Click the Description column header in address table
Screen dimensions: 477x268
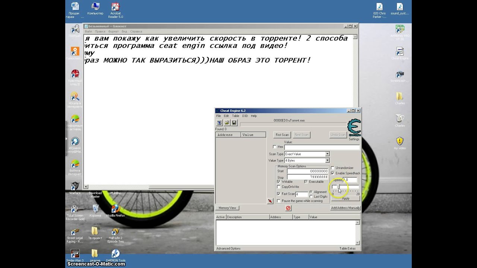coord(247,217)
